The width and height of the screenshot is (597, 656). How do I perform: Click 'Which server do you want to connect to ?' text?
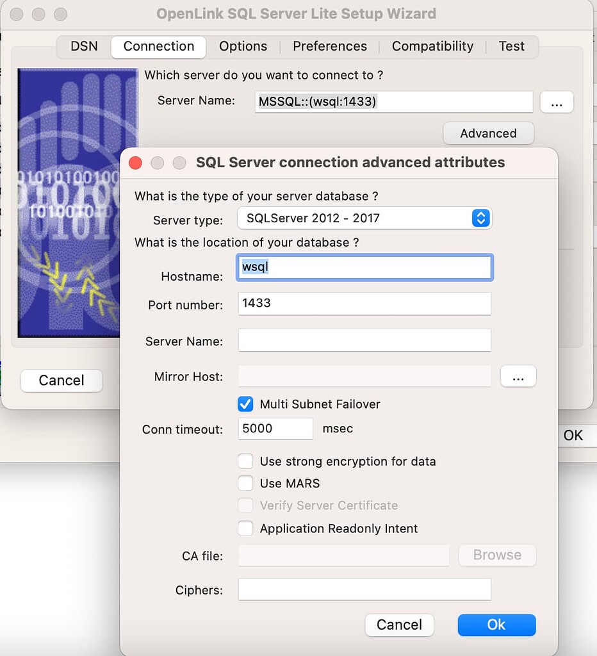[263, 76]
